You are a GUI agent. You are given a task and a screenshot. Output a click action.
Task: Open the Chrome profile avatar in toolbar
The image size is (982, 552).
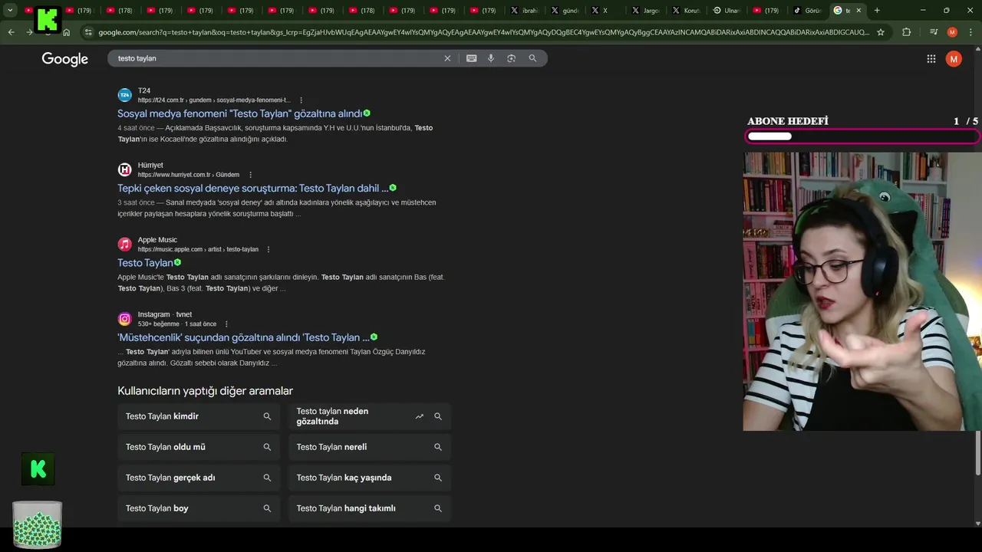(952, 32)
